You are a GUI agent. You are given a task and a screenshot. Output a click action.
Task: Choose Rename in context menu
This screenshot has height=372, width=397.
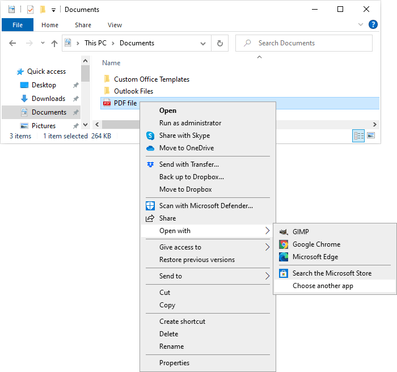pyautogui.click(x=208, y=346)
